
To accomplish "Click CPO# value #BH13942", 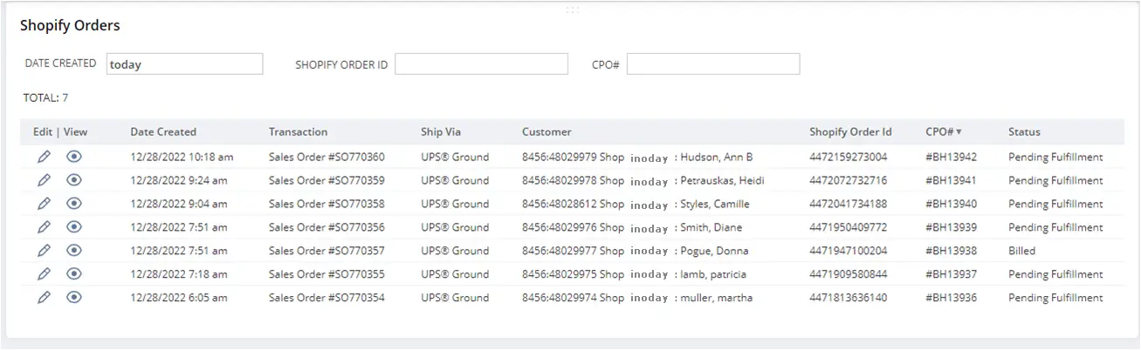I will 951,158.
